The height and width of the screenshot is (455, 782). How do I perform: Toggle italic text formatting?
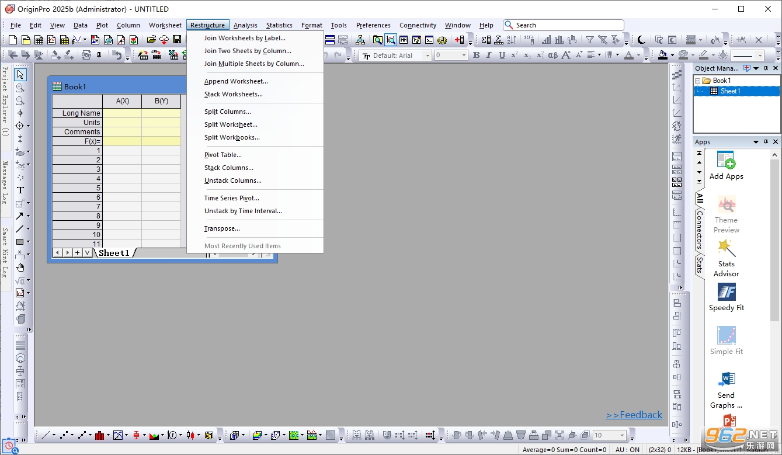pos(489,55)
